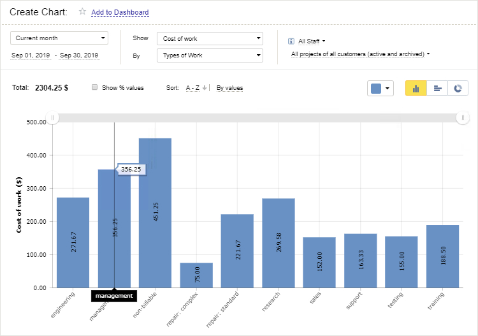
Task: Click the engineering bar labeled 271.67
Action: 73,243
